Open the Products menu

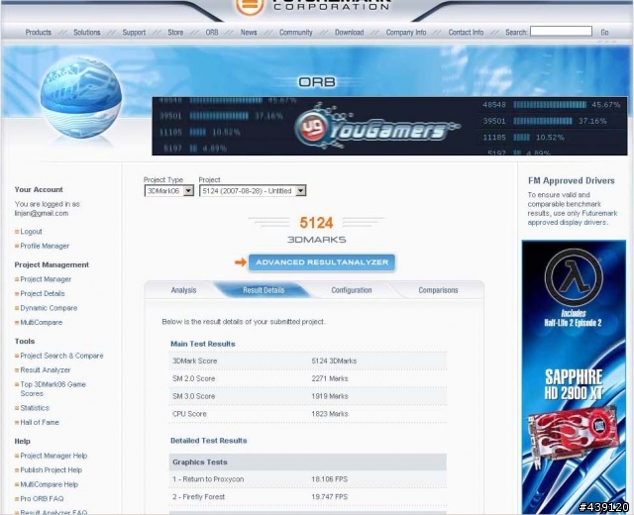[x=39, y=33]
